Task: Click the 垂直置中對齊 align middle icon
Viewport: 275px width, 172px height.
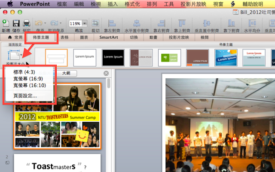Action: tap(207, 23)
